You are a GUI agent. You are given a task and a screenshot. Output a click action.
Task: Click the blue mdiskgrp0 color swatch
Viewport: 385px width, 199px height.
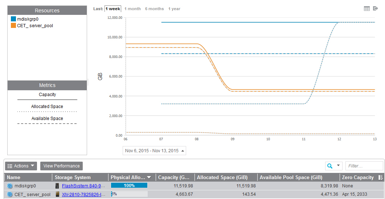pyautogui.click(x=13, y=19)
